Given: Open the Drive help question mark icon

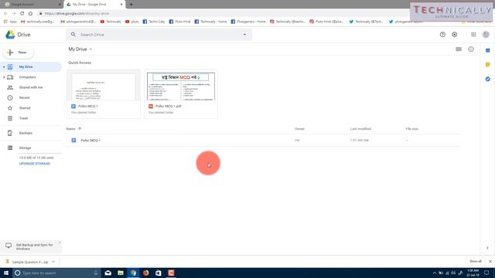Looking at the screenshot, I should (x=442, y=35).
